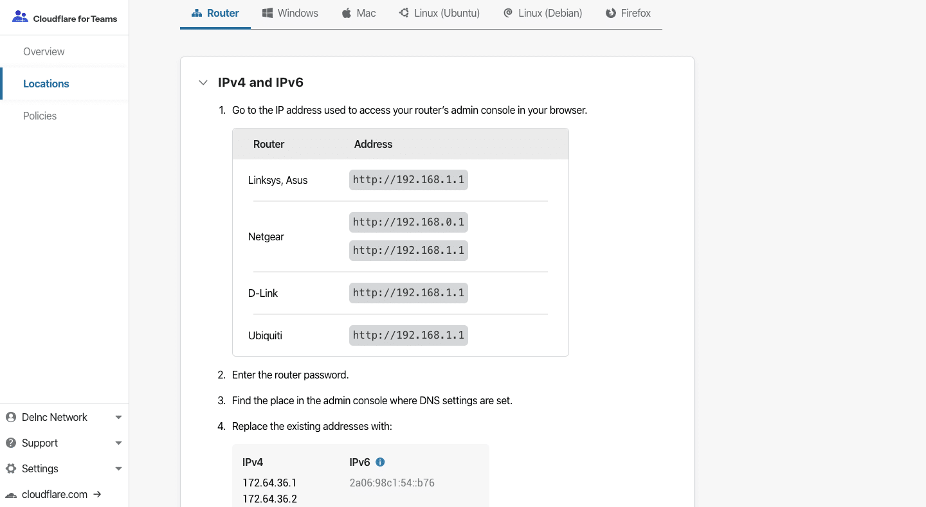This screenshot has height=507, width=926.
Task: Select the IPv6 address 2a06:98c1:54::b76
Action: point(392,483)
